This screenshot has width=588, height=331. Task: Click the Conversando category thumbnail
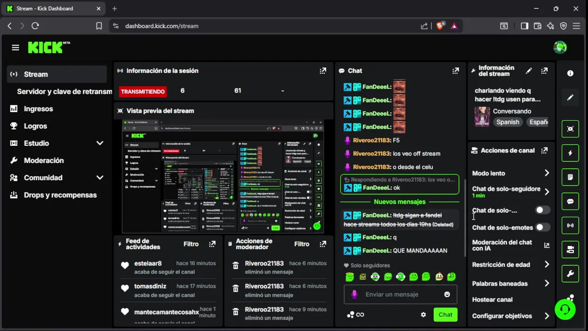tap(482, 116)
